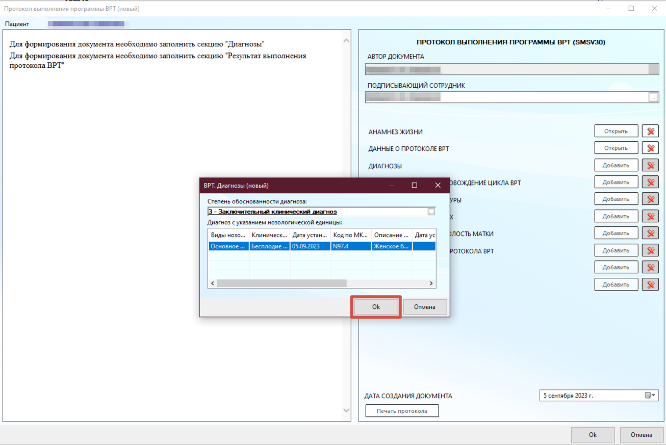
Task: Click red X icon beside ПРОТОКОЛА ВРТ row
Action: [x=650, y=250]
